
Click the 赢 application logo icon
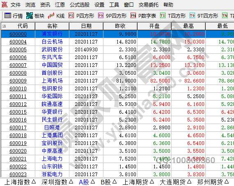click(4, 5)
